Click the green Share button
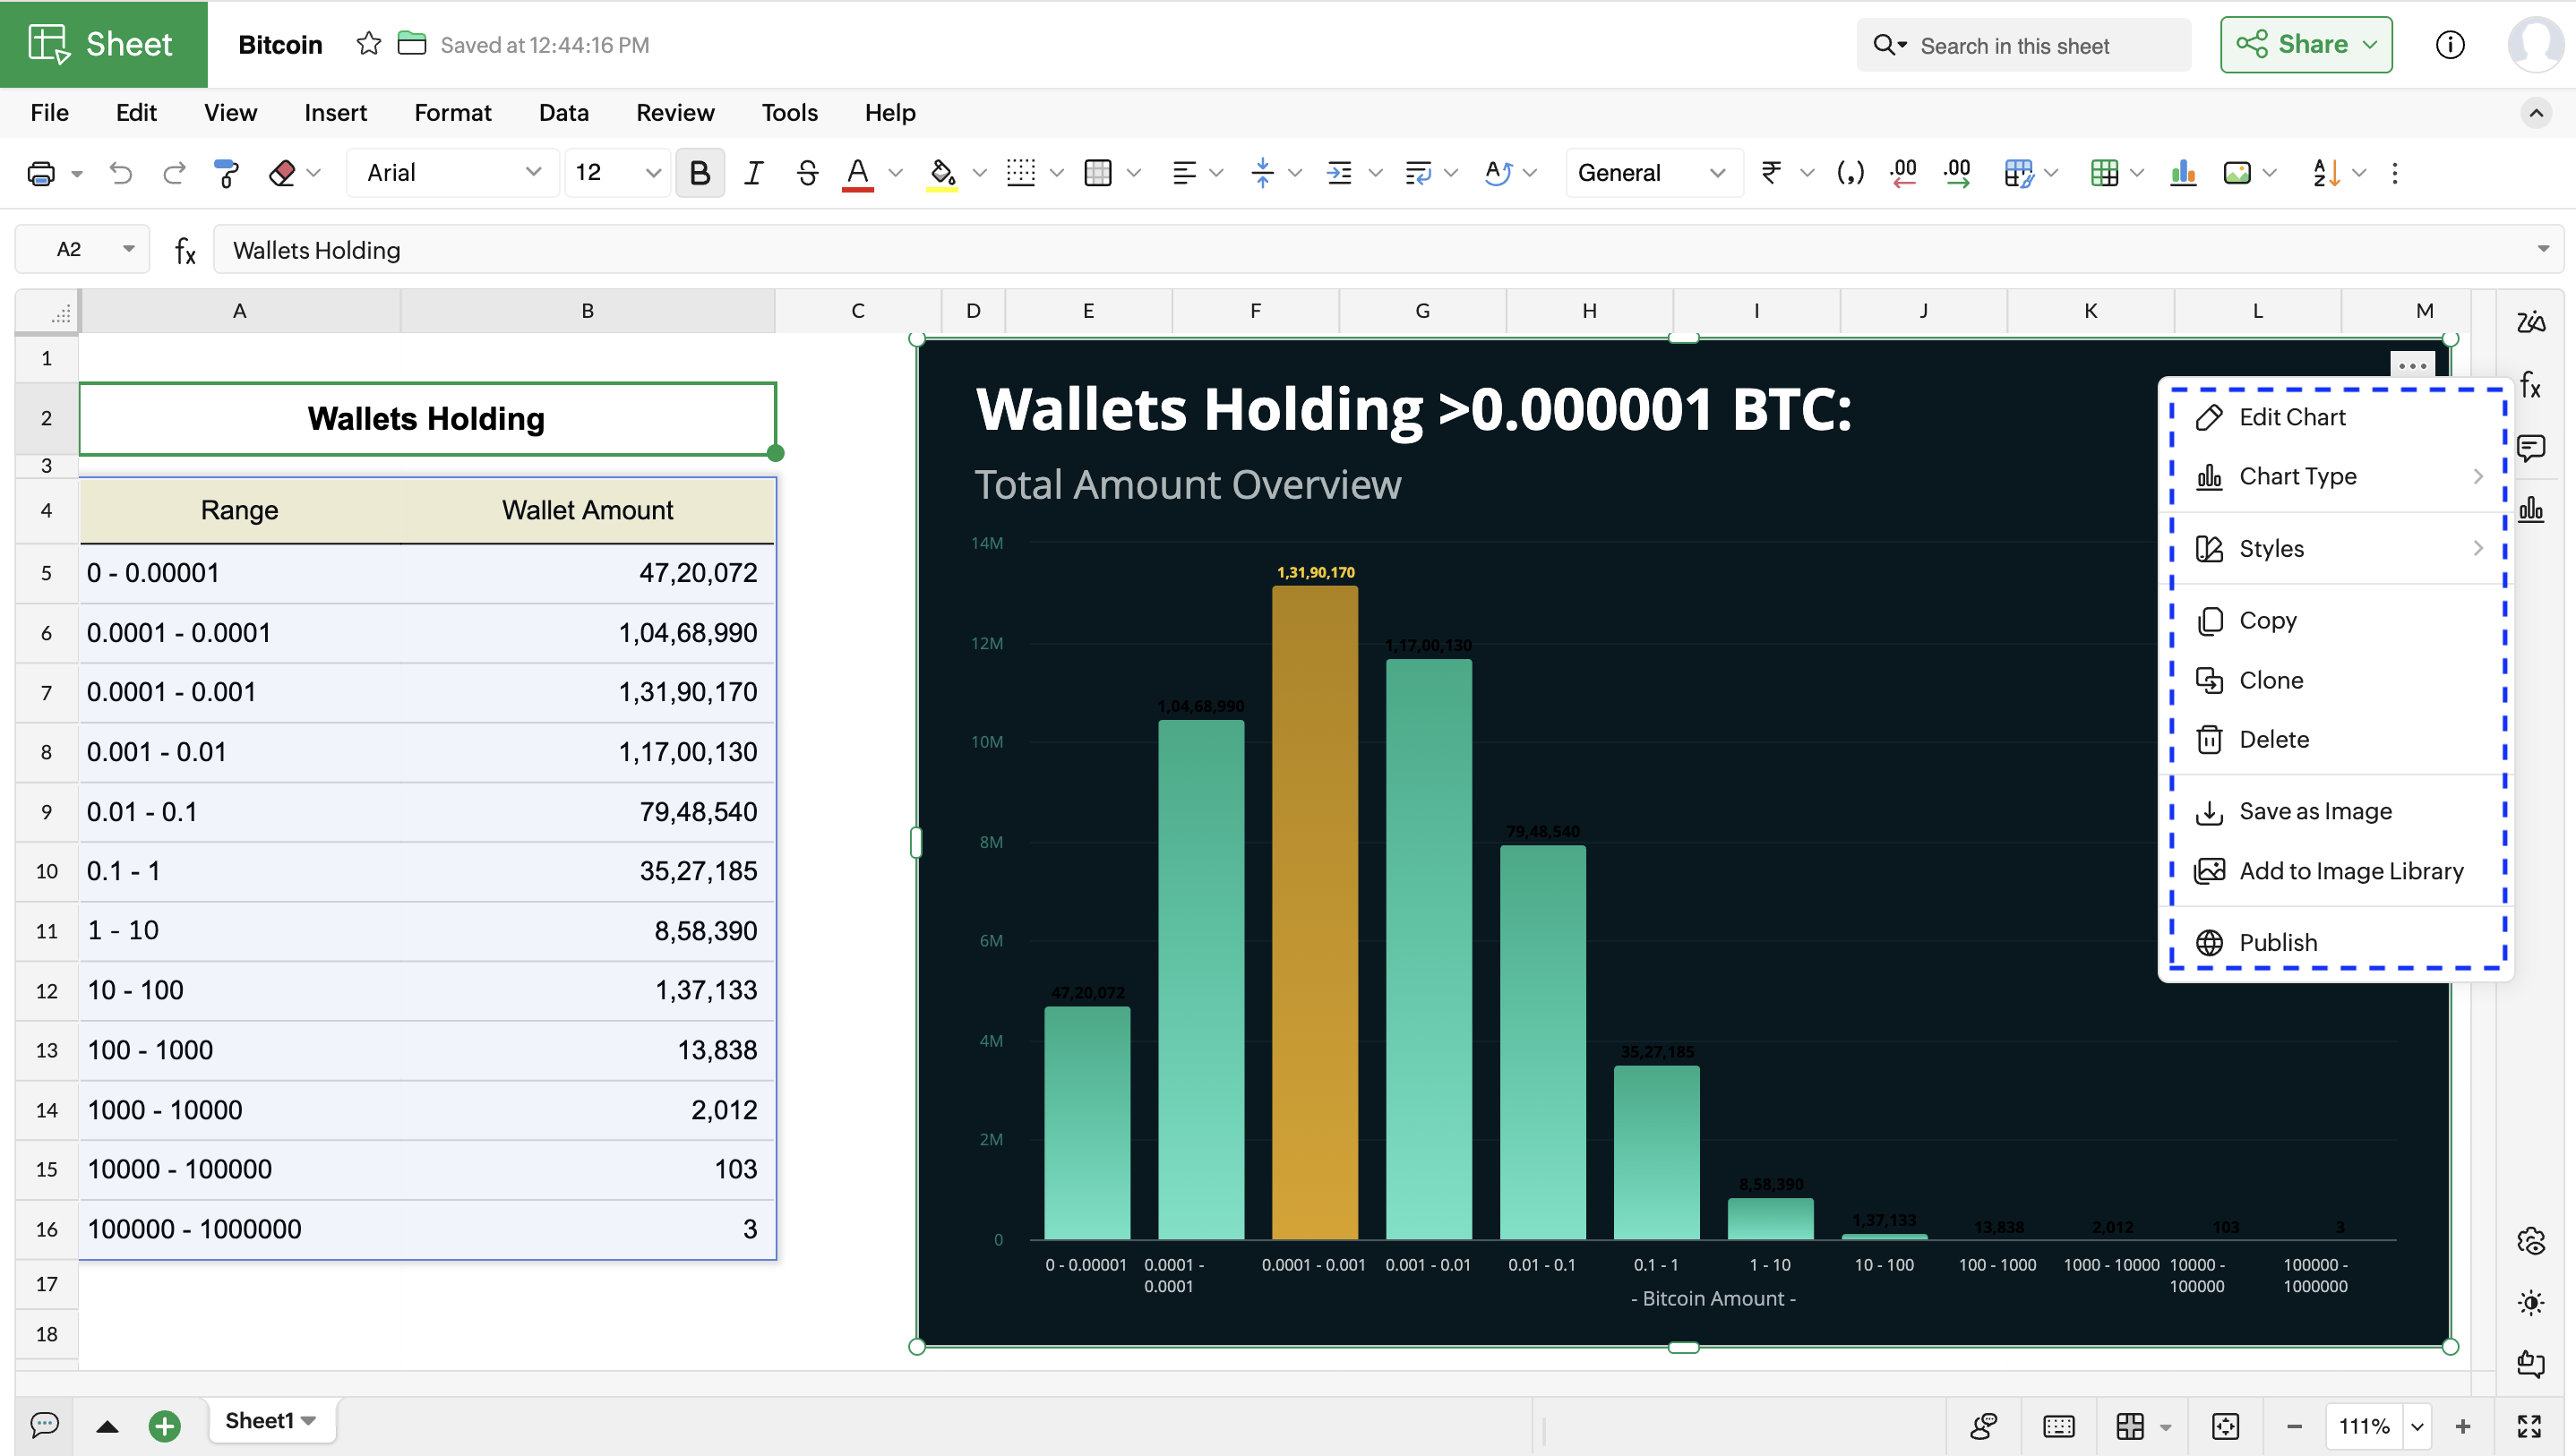 (x=2305, y=44)
